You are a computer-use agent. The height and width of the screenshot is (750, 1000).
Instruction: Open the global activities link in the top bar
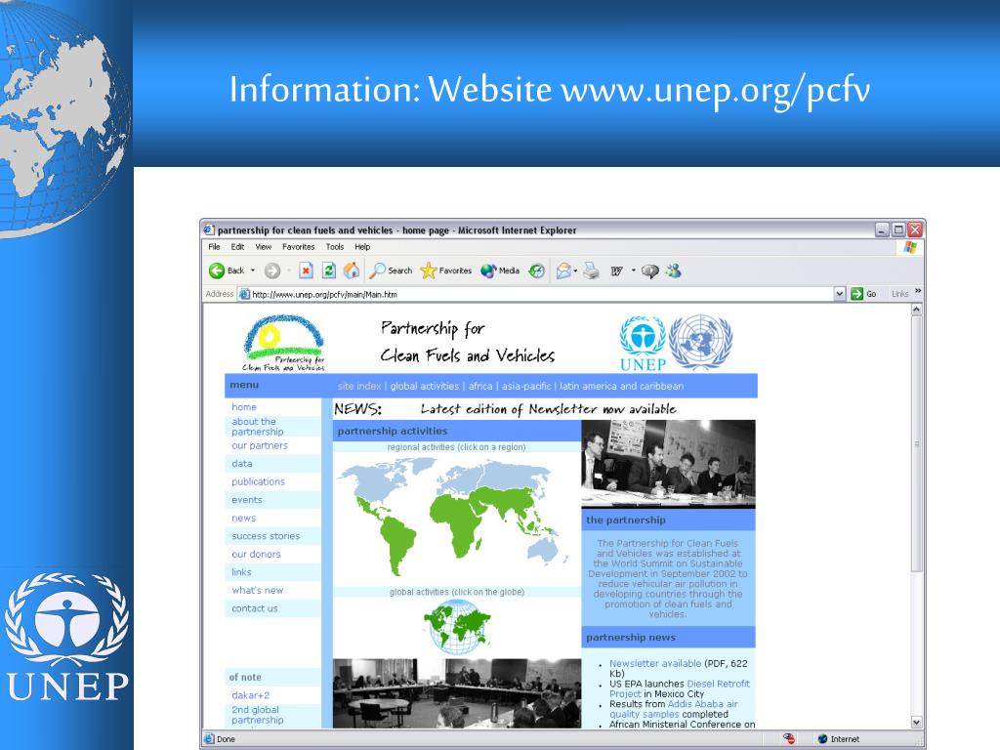click(425, 386)
